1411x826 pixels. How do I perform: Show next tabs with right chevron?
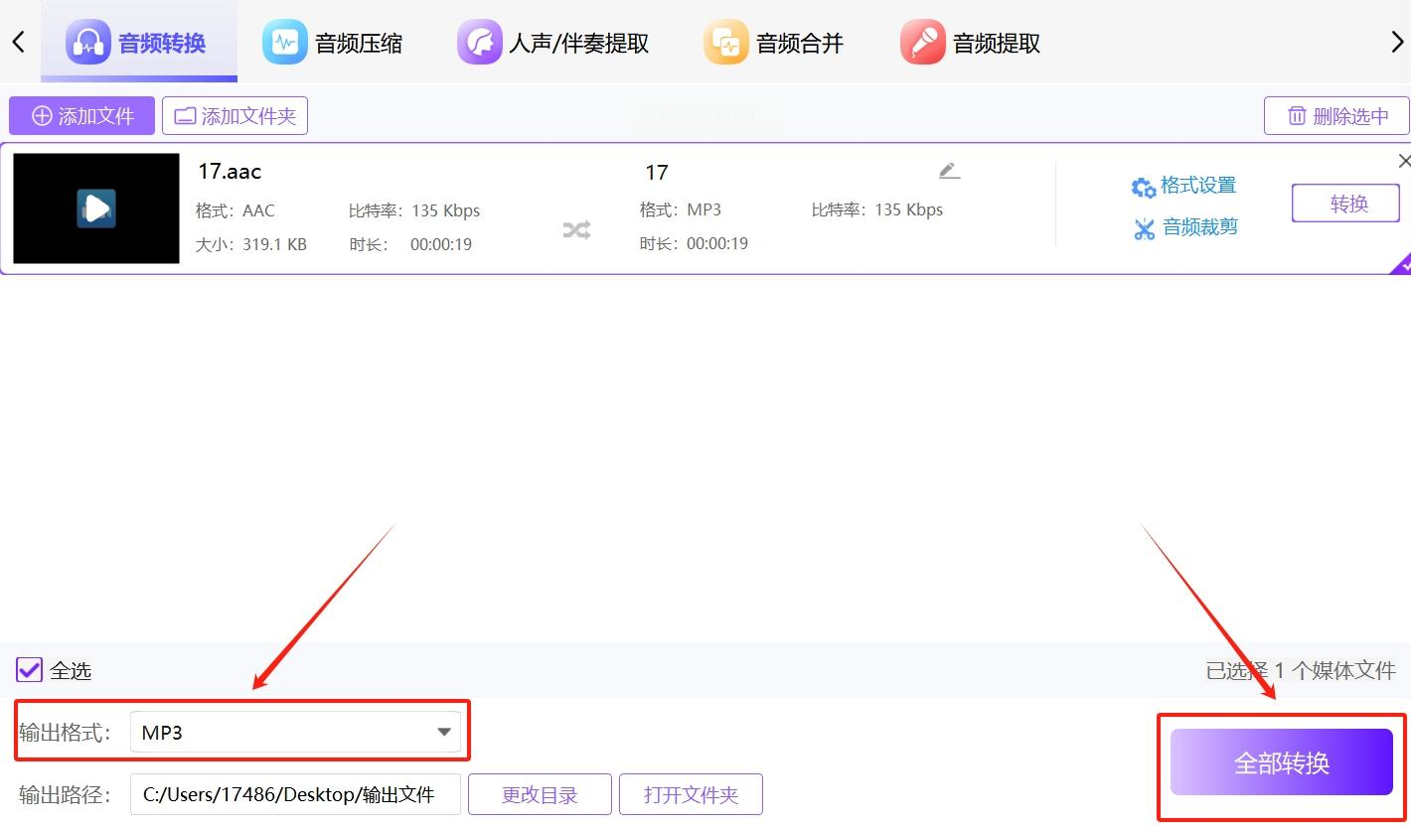point(1397,42)
